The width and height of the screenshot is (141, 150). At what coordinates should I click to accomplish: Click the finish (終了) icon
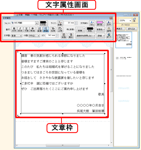[x=109, y=36]
